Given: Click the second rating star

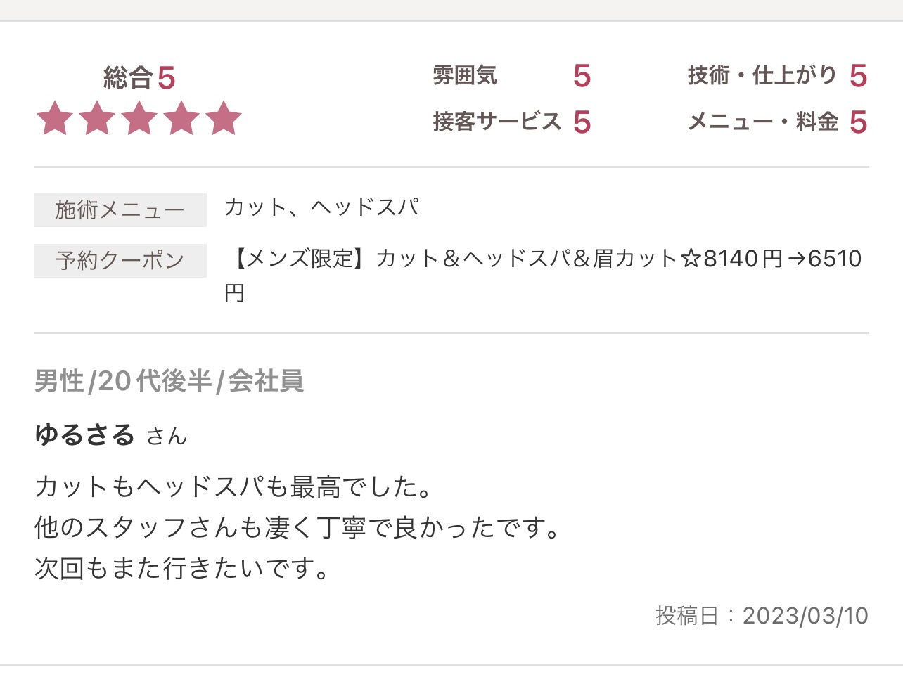Looking at the screenshot, I should tap(97, 117).
